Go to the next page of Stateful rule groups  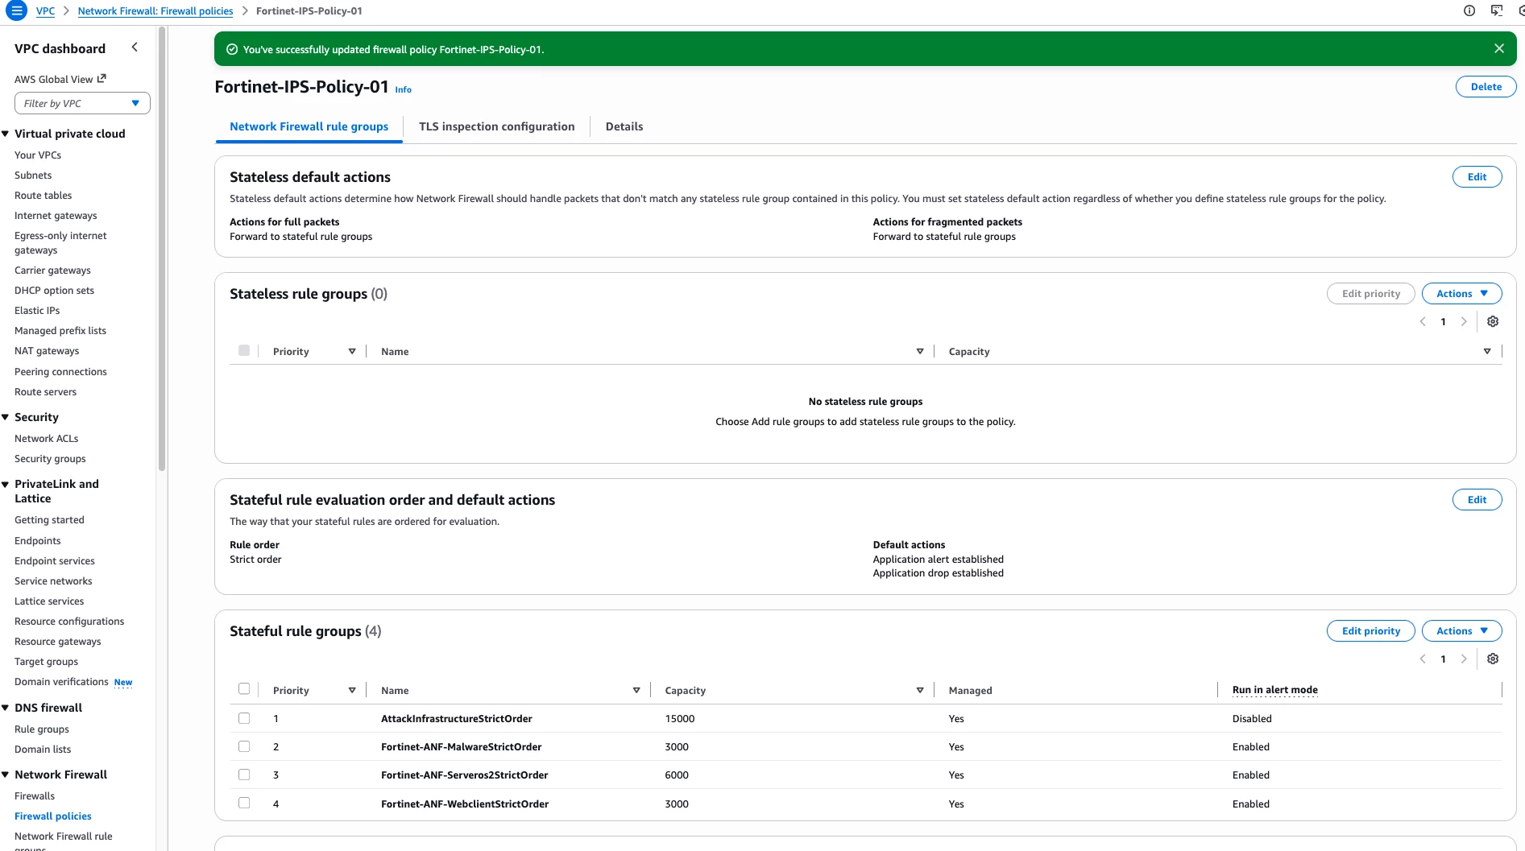tap(1464, 659)
